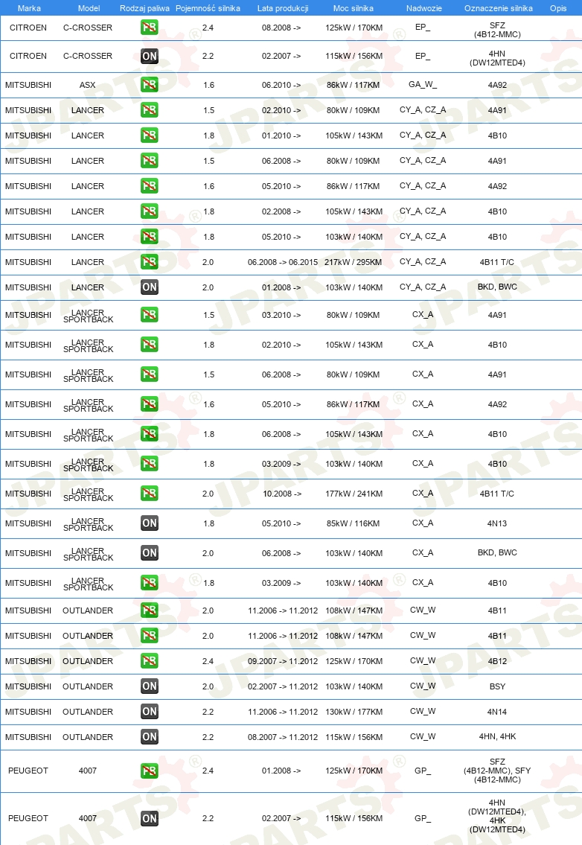Click the Oznaczenie silnika column header
Screen dimensions: 582x845
point(499,8)
